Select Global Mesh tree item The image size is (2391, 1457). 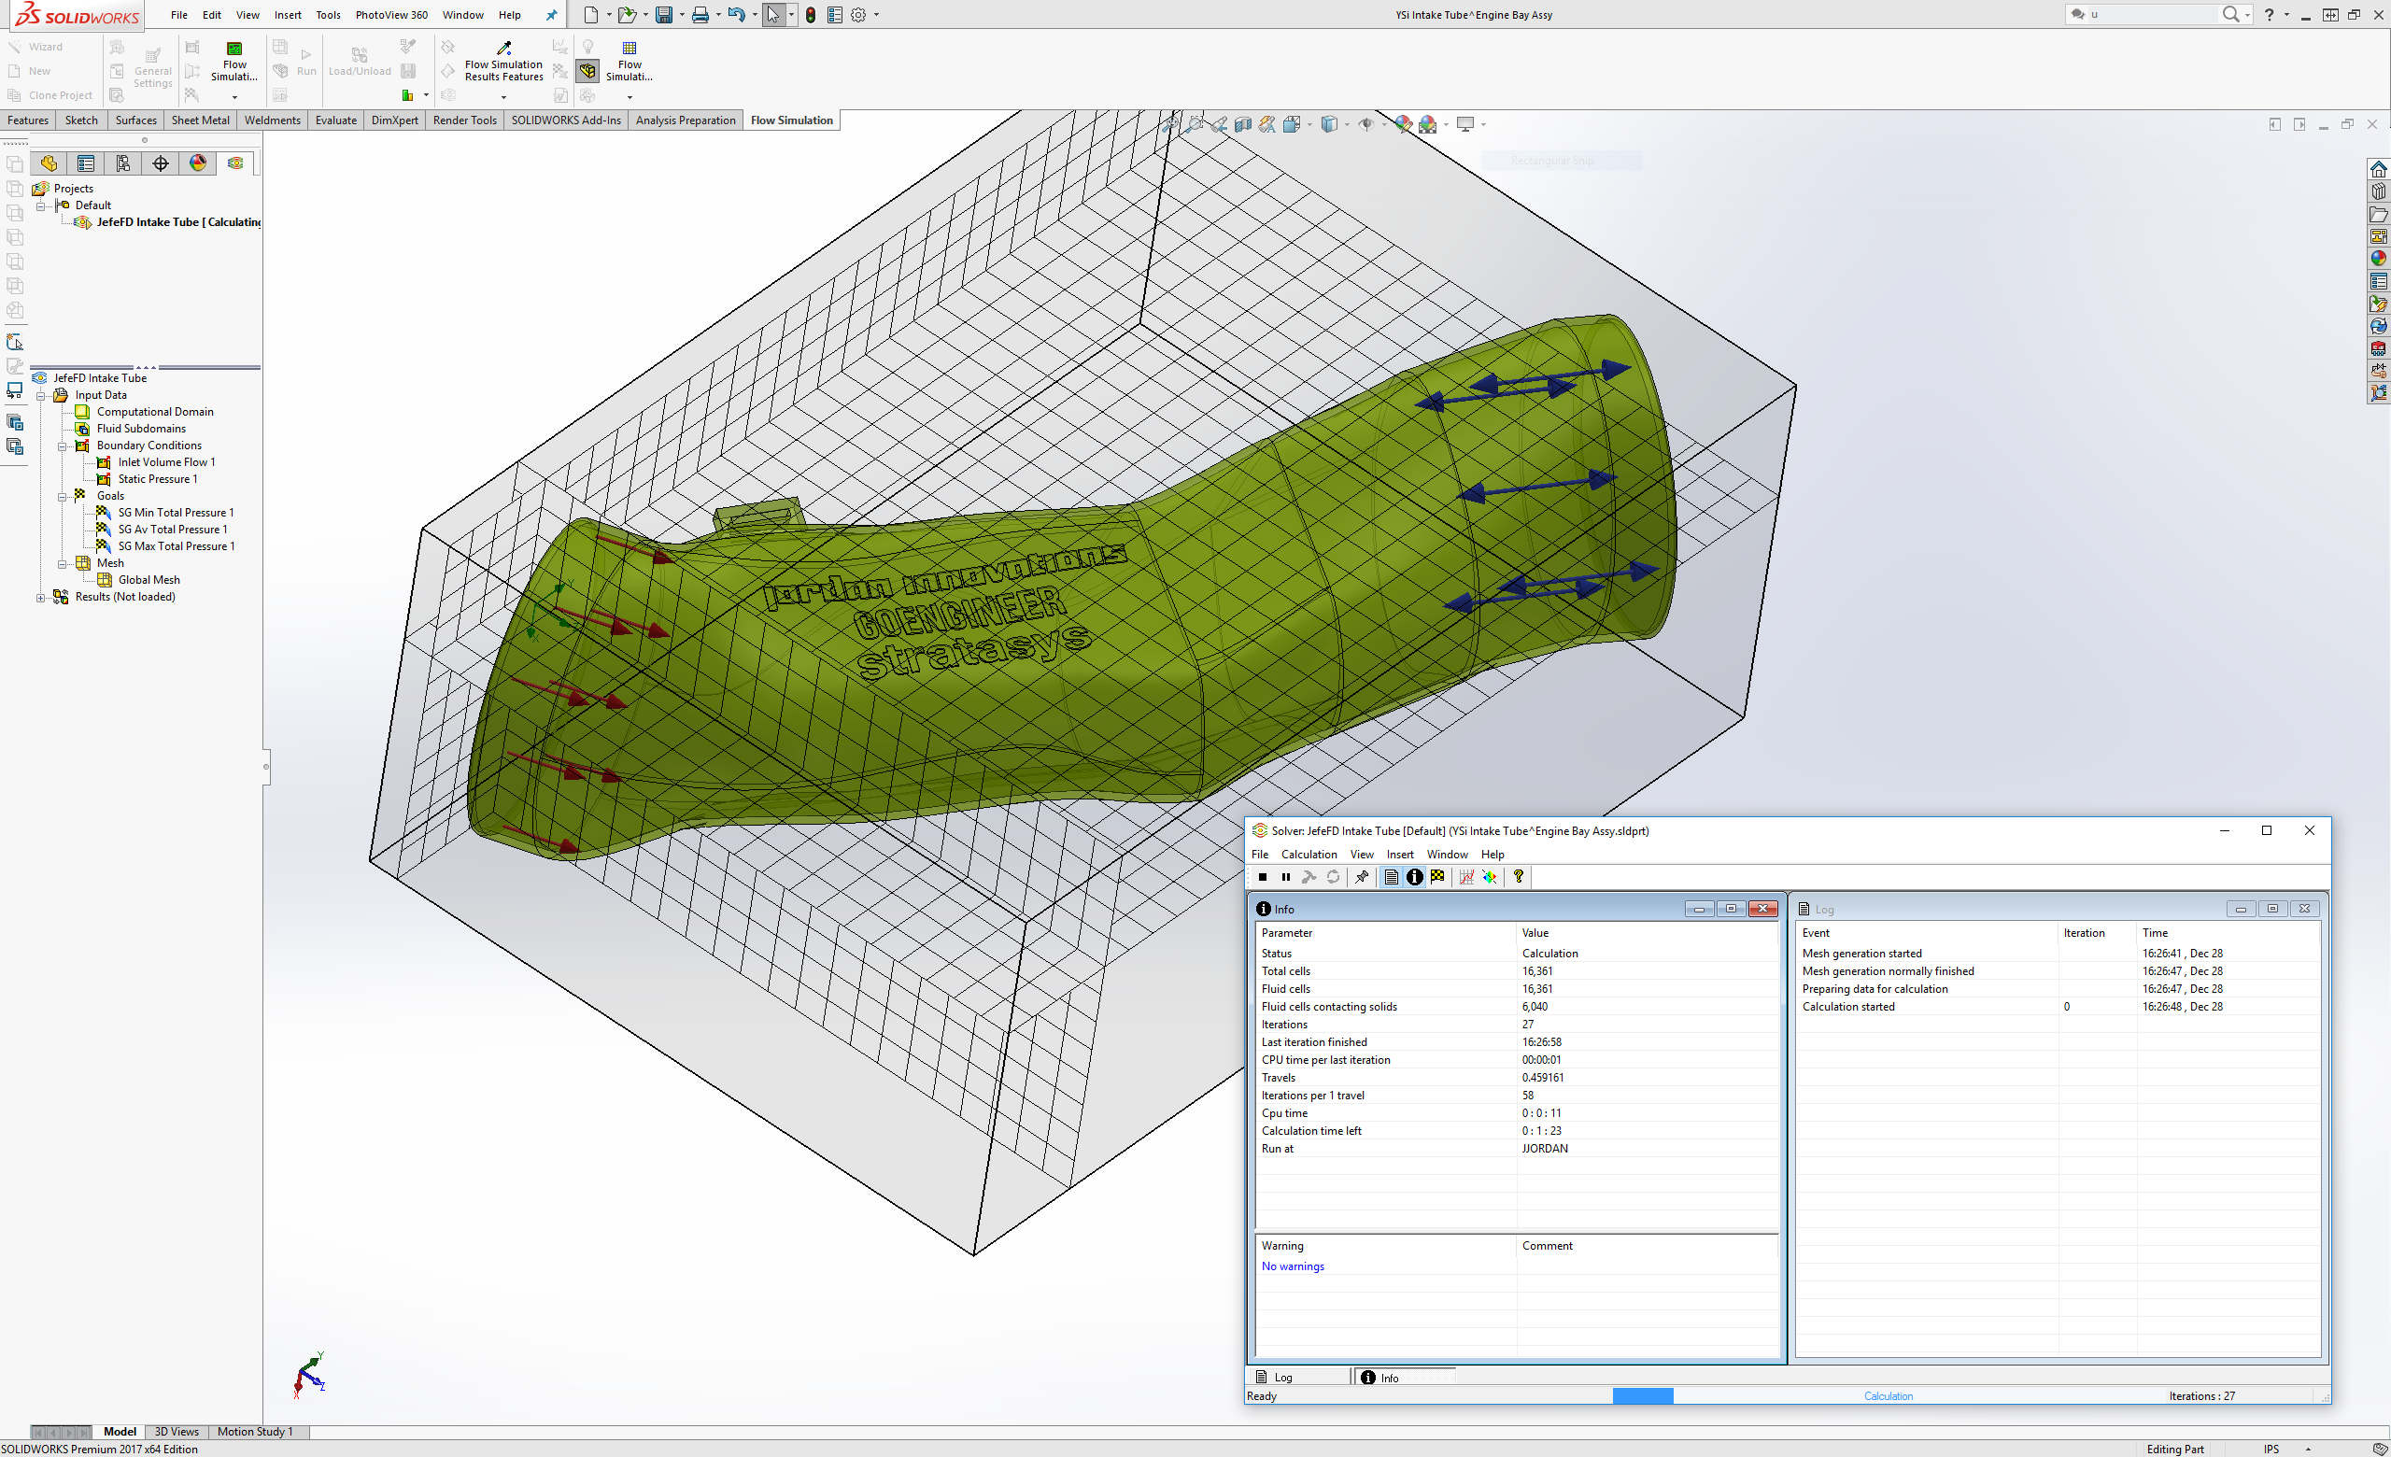(x=149, y=580)
